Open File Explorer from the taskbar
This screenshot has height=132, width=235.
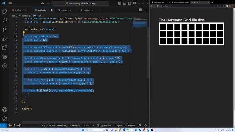pos(116,130)
